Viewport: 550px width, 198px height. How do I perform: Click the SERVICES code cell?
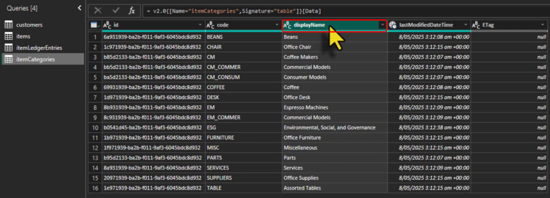pos(243,168)
